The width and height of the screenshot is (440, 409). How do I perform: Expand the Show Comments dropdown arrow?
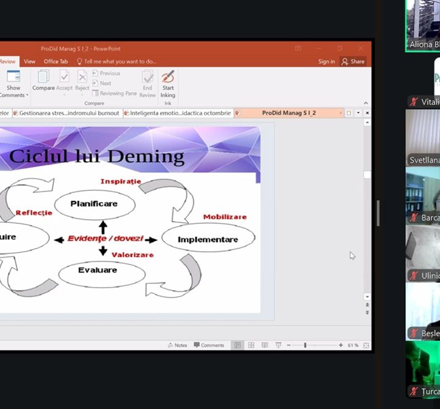tap(27, 96)
